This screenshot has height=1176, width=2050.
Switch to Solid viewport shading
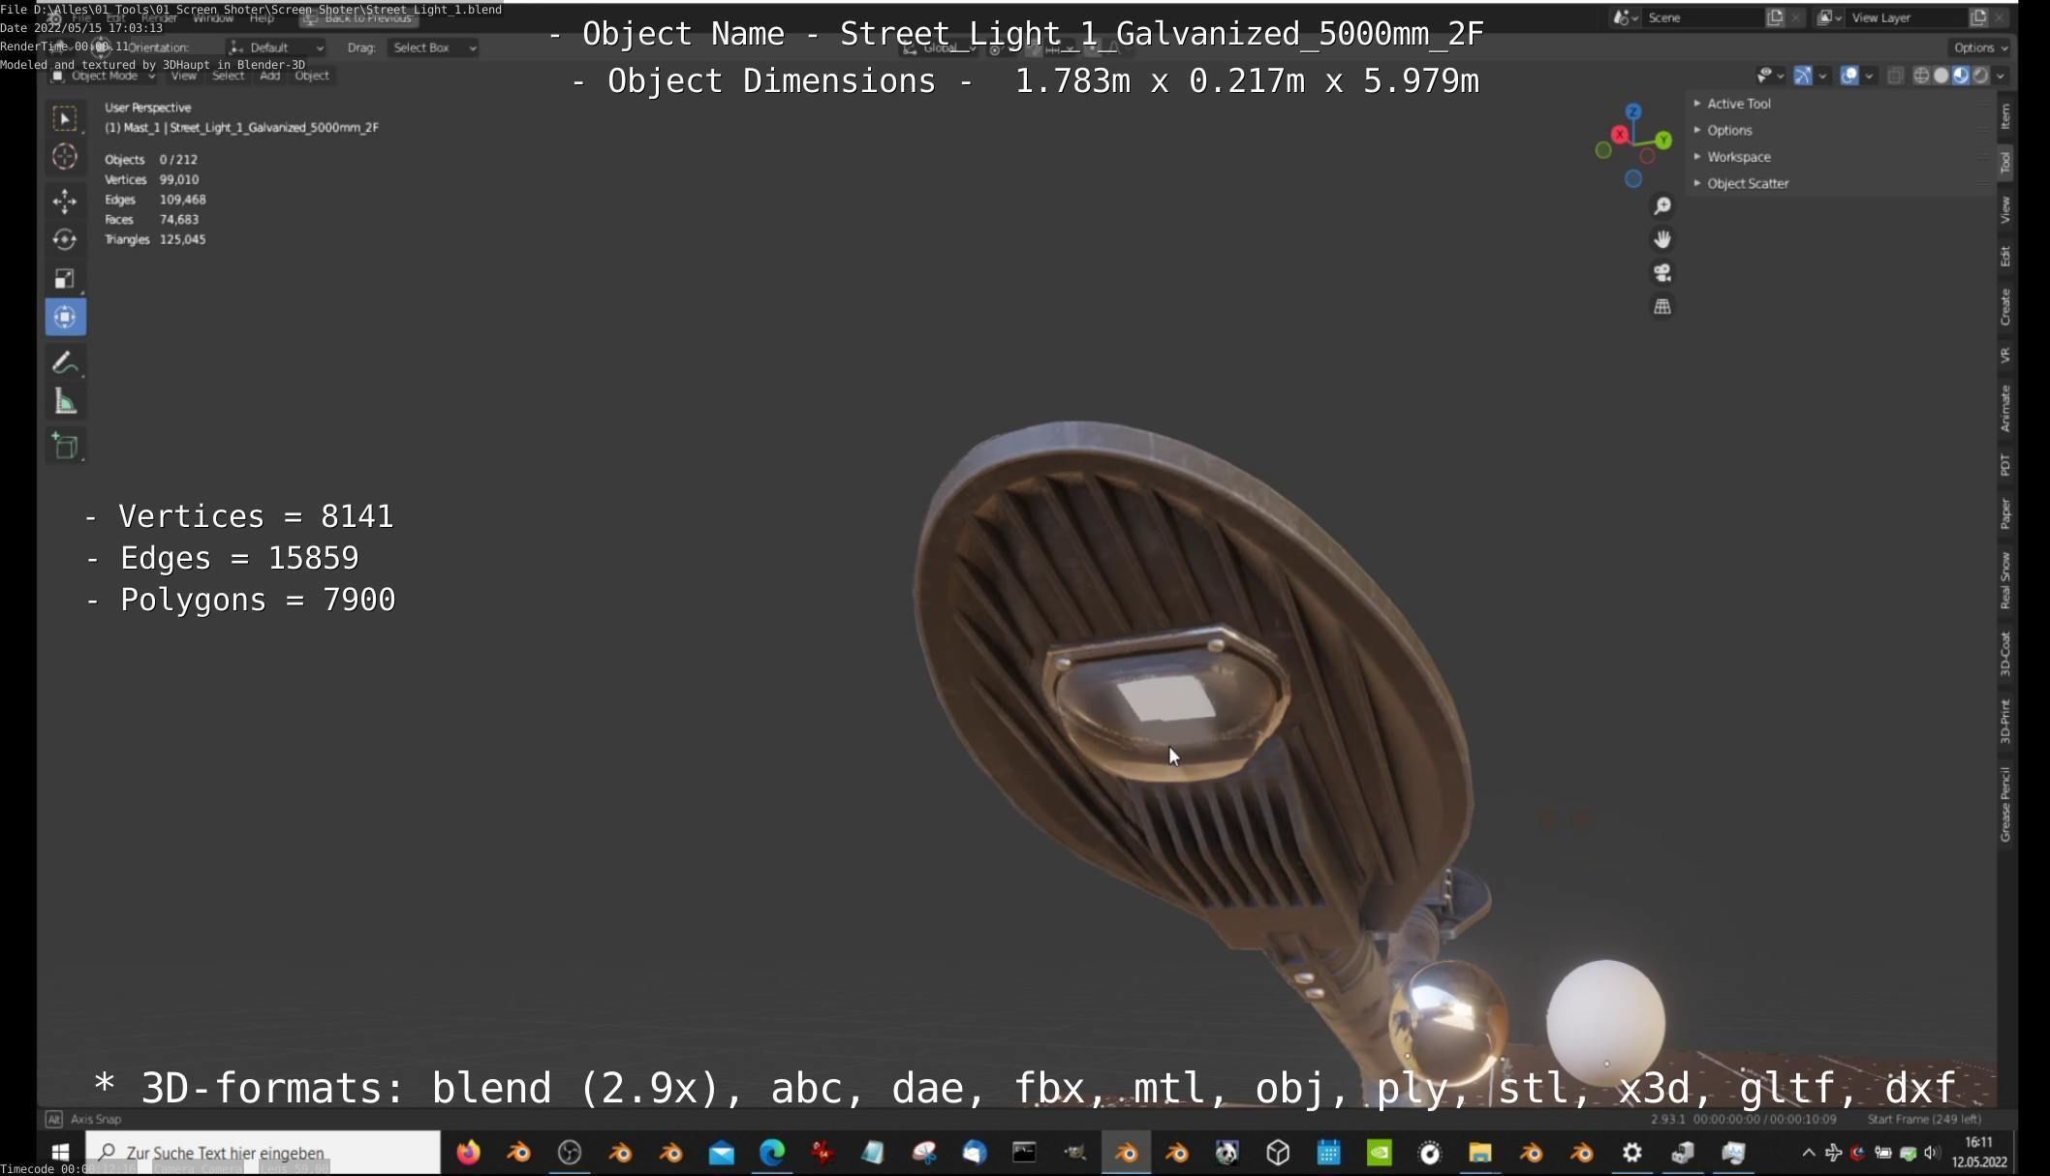pos(1941,76)
